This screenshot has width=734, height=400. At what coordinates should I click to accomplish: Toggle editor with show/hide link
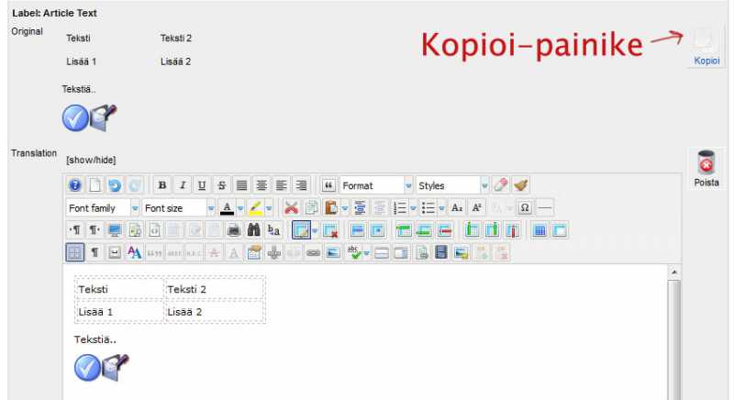coord(91,161)
